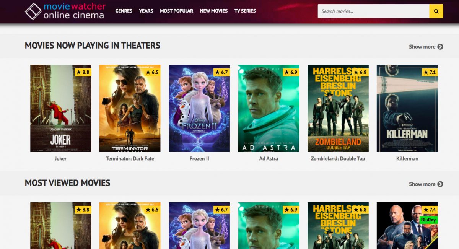Click the Killerman 7.1 star rating badge
Image resolution: width=459 pixels, height=249 pixels.
pyautogui.click(x=429, y=72)
